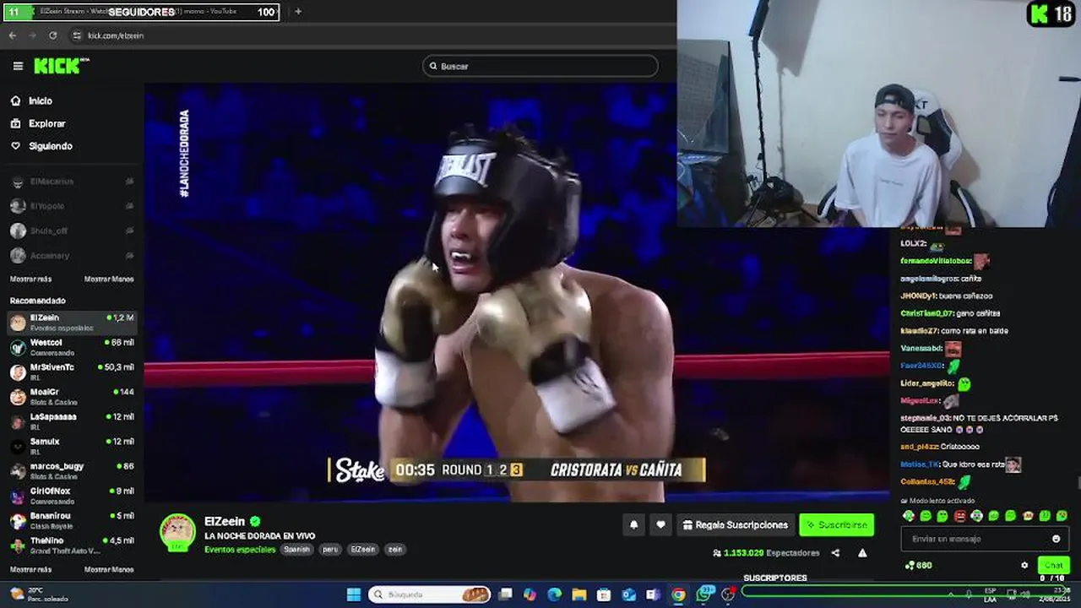This screenshot has width=1081, height=608.
Task: Reload the kick.com page
Action: [x=52, y=35]
